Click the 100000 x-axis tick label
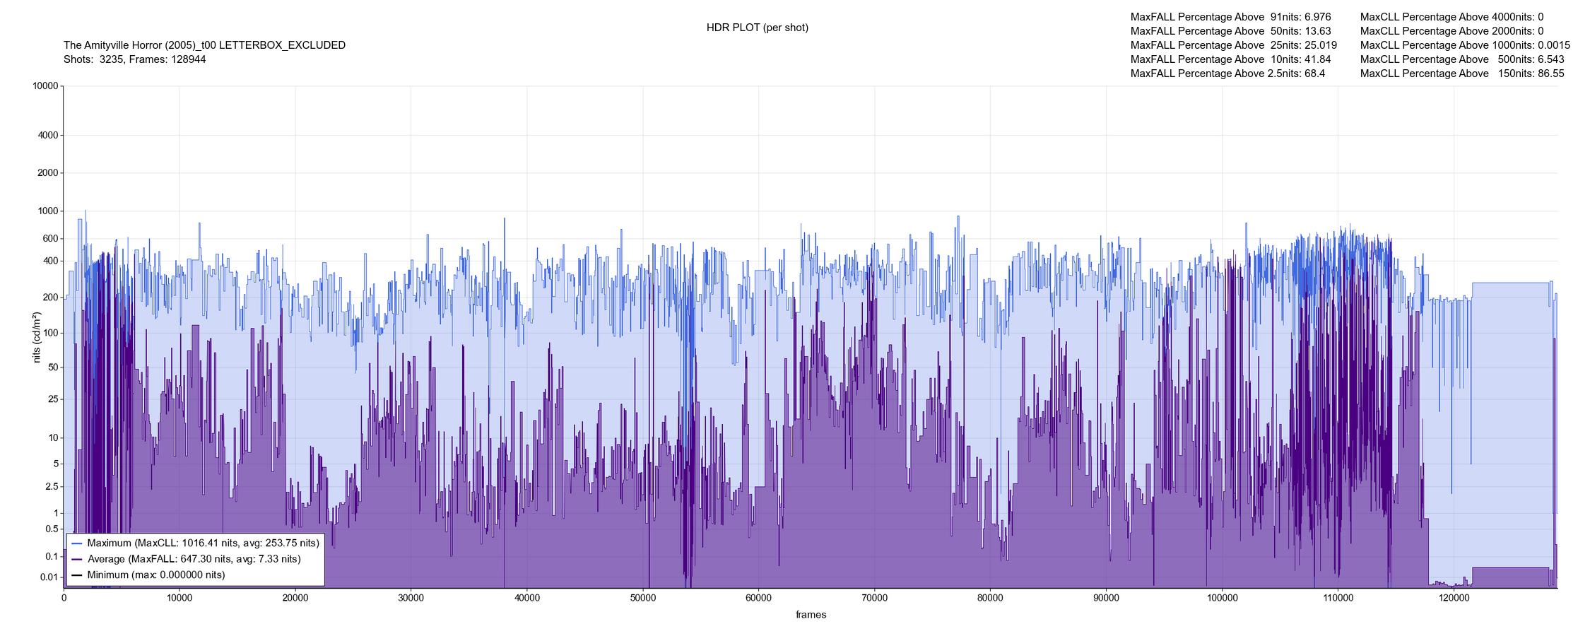This screenshot has height=636, width=1590. pos(1222,599)
